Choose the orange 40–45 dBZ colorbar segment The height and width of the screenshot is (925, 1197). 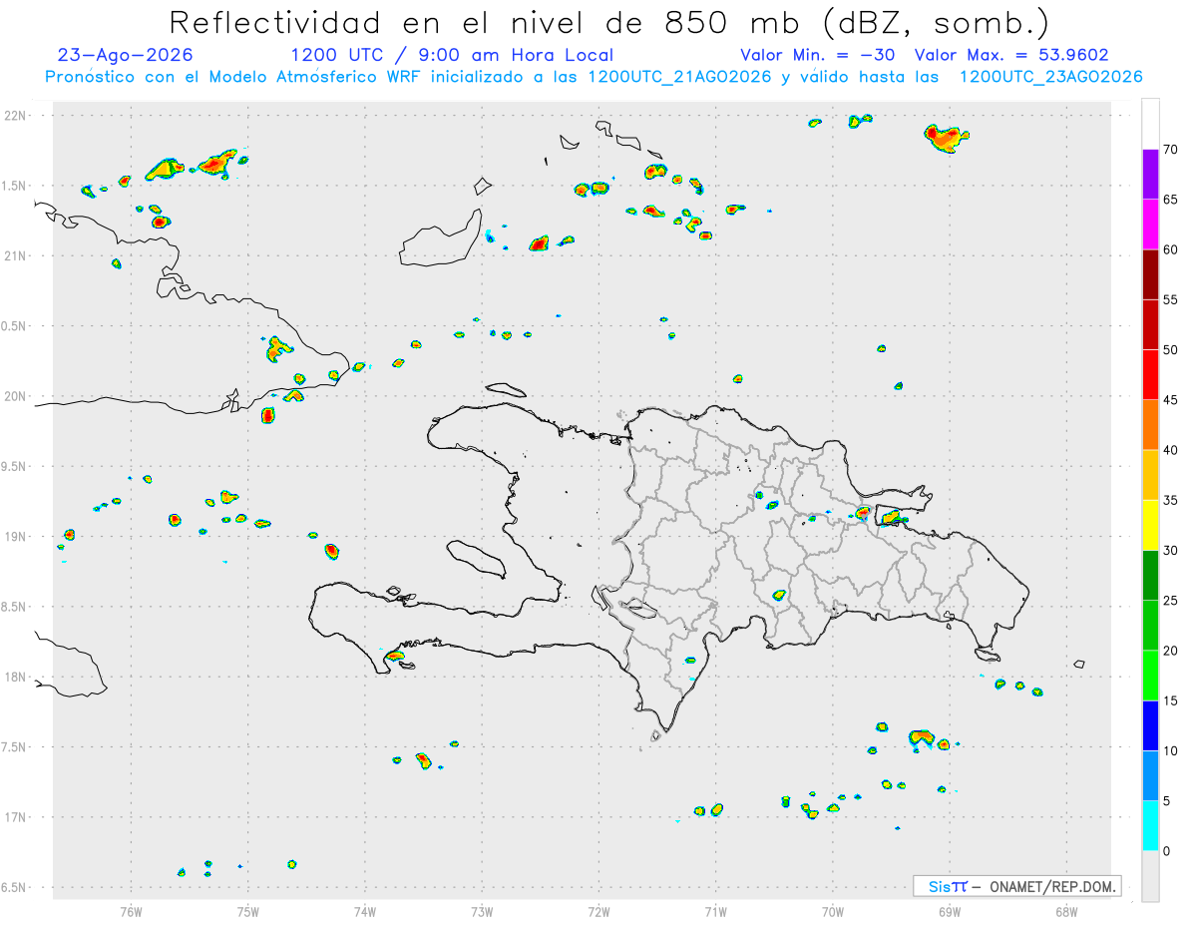pos(1150,425)
